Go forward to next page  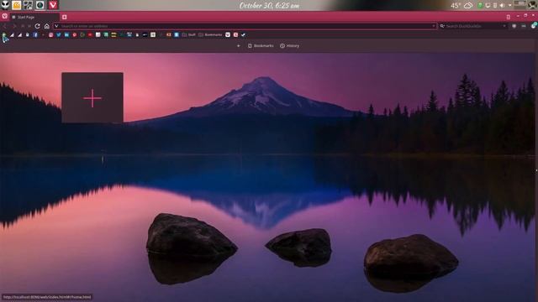pos(14,26)
